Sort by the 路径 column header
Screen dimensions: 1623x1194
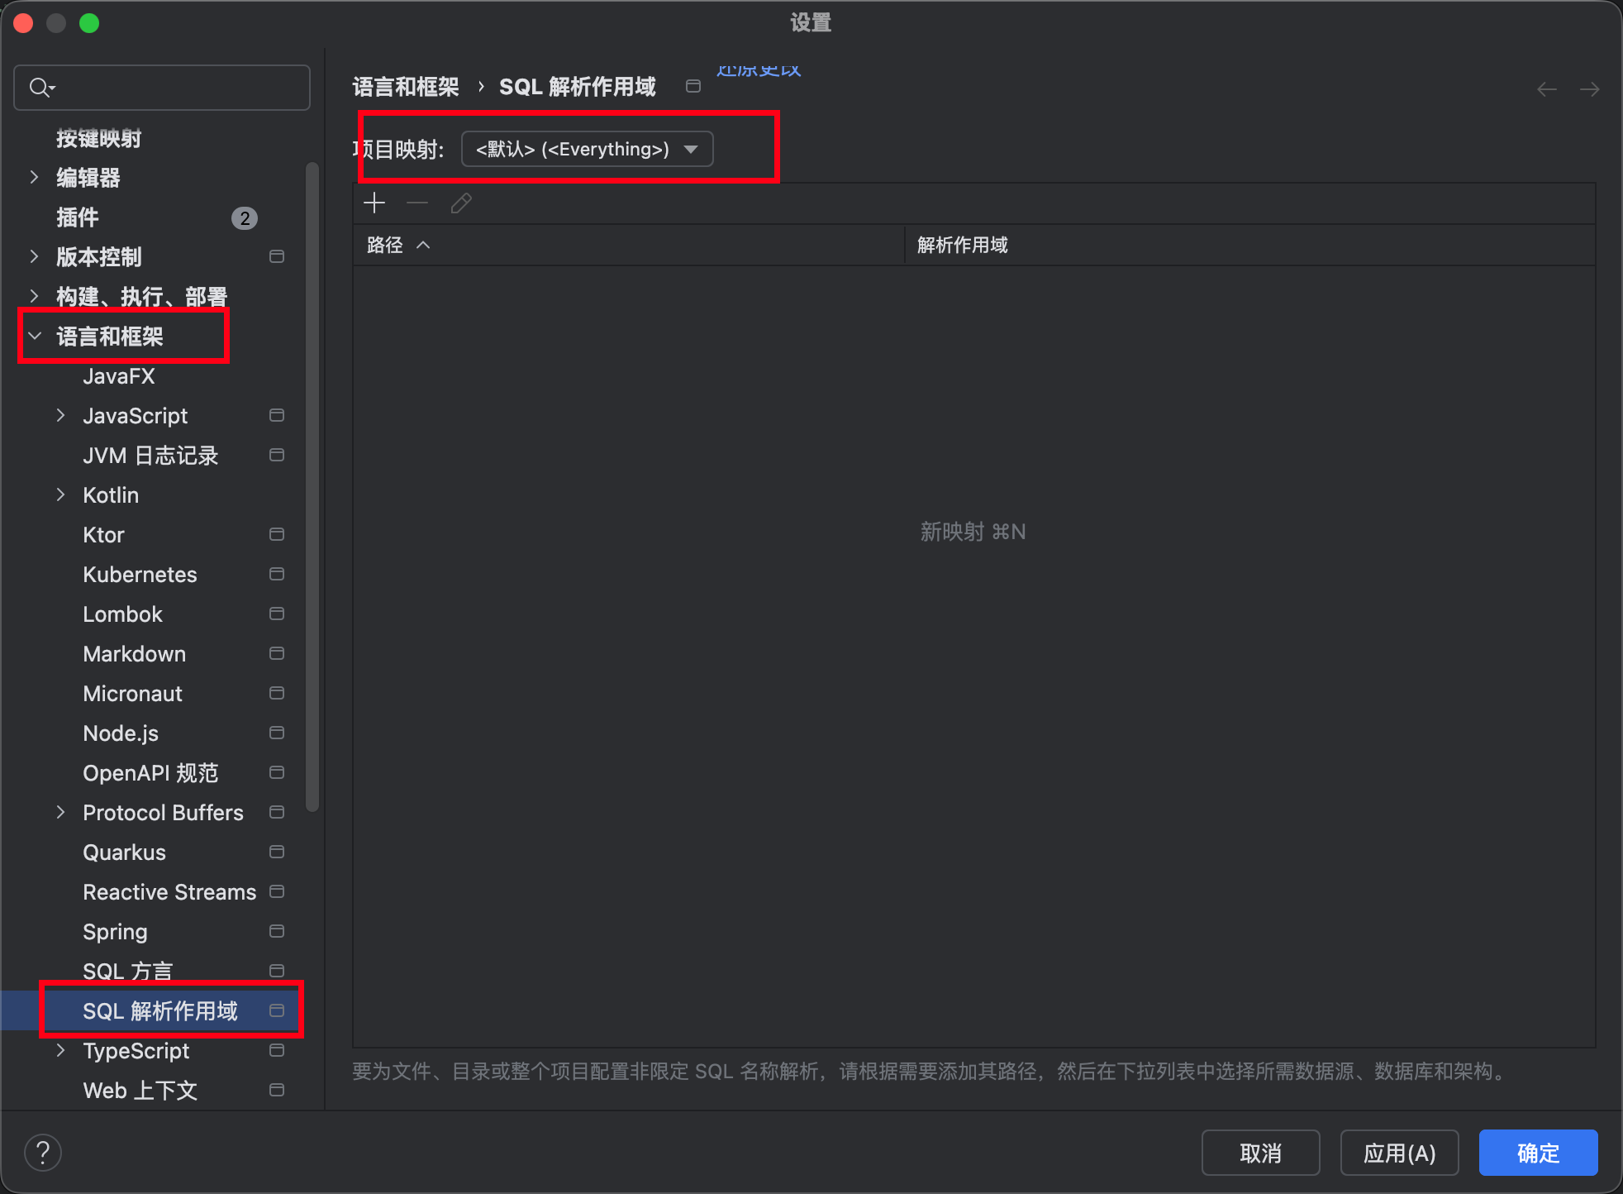click(385, 245)
